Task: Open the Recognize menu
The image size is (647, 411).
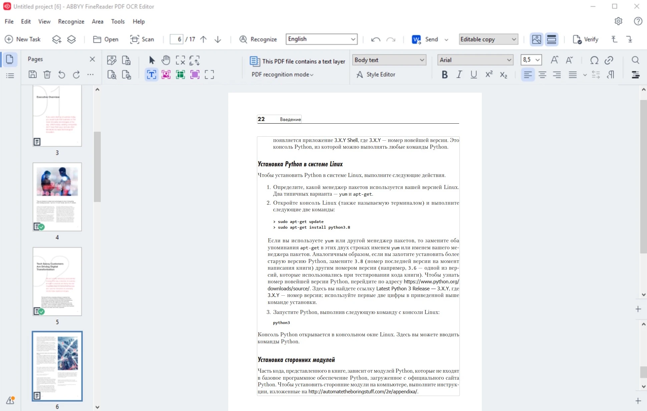Action: (x=71, y=21)
